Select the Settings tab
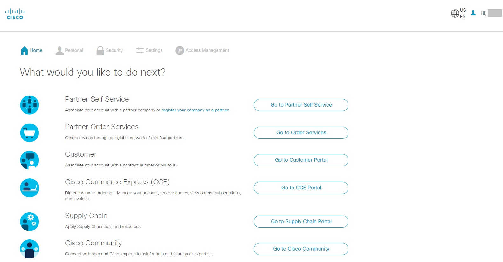This screenshot has width=503, height=262. click(149, 50)
